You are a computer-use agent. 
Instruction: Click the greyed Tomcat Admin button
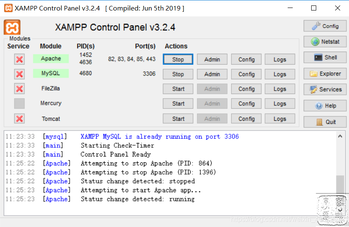pos(212,119)
